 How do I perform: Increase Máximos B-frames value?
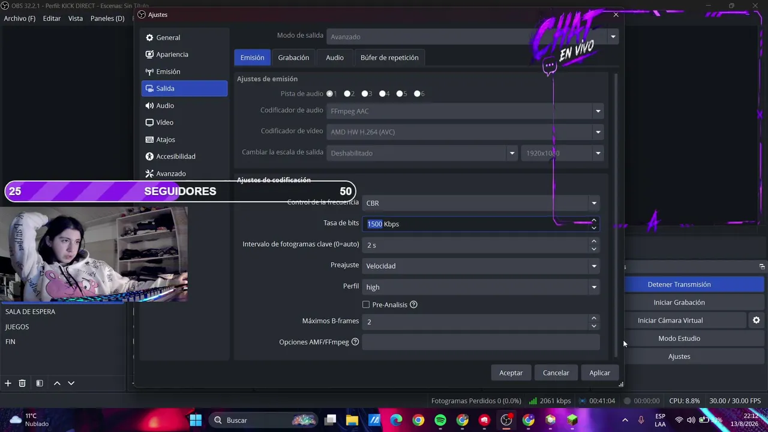click(x=593, y=318)
